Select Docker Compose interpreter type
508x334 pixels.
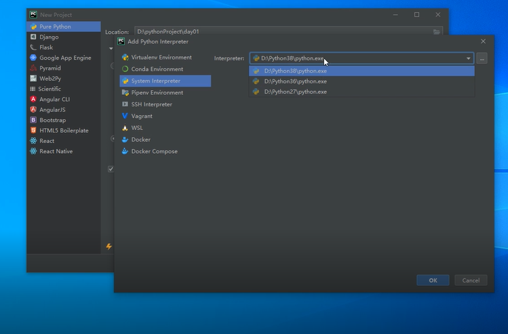coord(165,151)
